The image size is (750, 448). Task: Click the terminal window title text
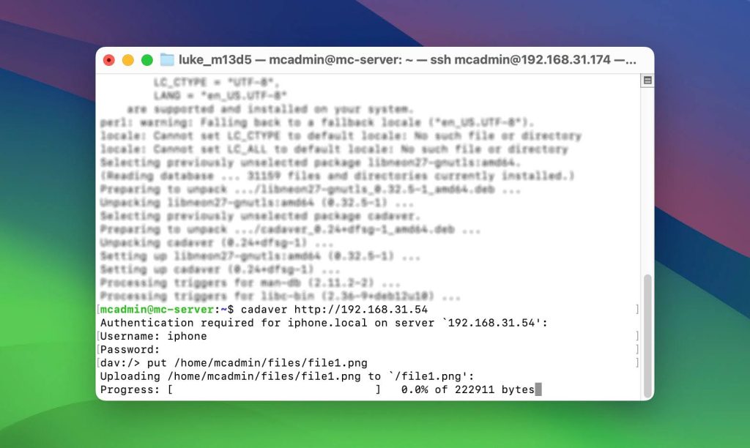coord(407,60)
